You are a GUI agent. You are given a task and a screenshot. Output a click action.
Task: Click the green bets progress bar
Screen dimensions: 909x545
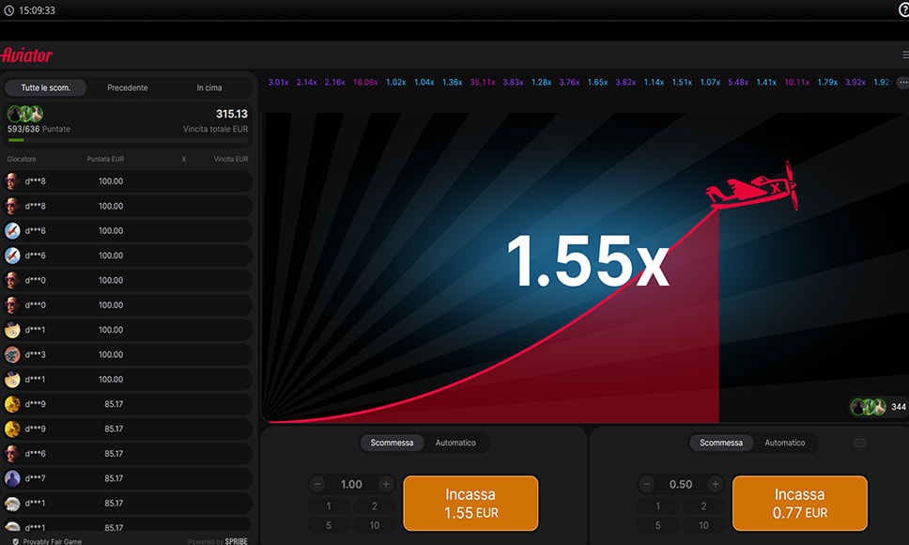(x=16, y=140)
